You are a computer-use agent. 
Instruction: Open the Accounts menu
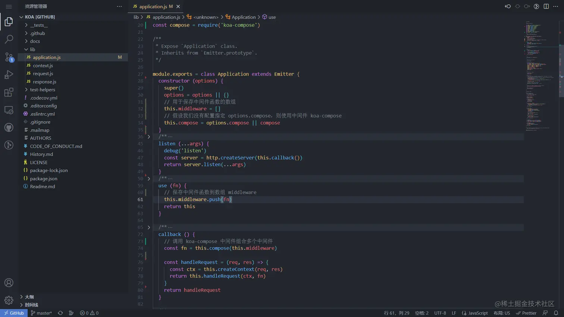pos(9,283)
